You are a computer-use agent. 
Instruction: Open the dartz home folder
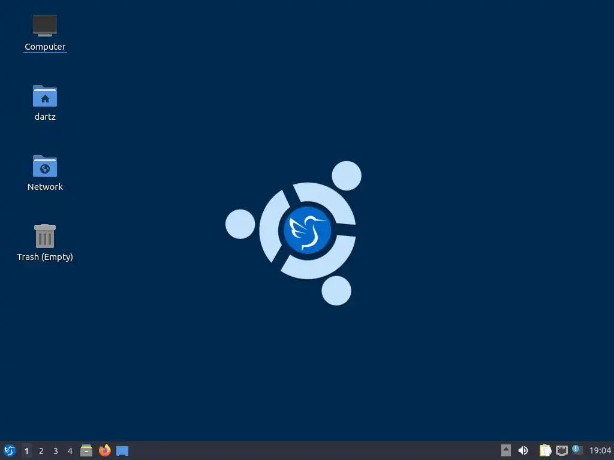[44, 96]
